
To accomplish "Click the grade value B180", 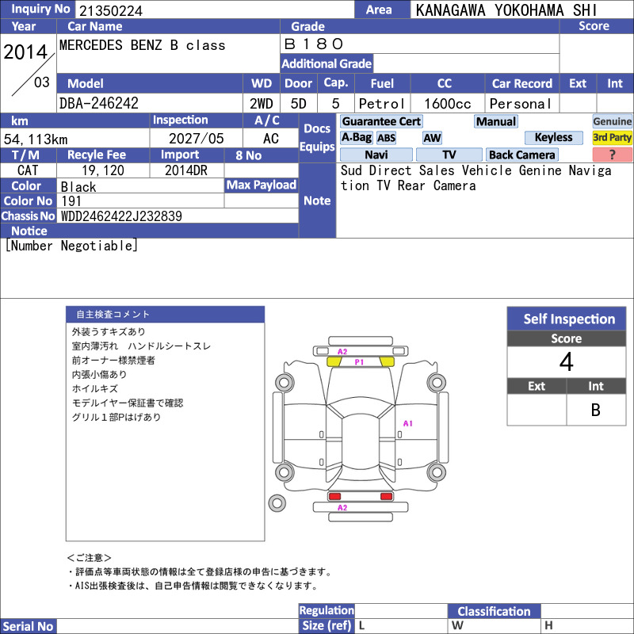I will (314, 44).
